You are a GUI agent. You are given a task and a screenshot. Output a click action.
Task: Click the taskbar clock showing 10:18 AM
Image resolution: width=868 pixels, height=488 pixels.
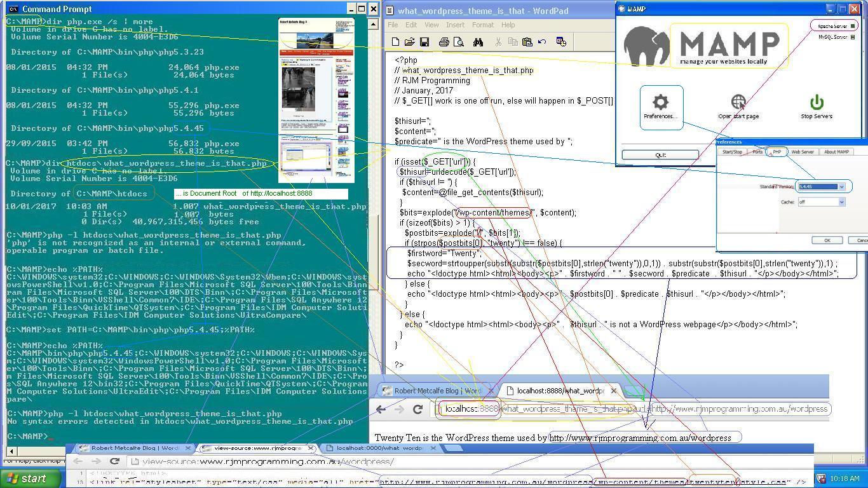point(845,478)
